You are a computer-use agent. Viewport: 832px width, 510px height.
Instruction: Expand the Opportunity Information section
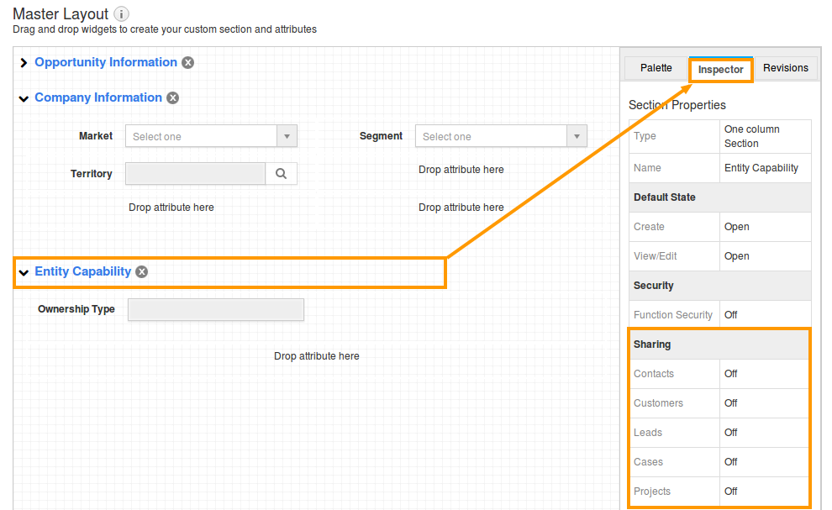click(x=24, y=63)
